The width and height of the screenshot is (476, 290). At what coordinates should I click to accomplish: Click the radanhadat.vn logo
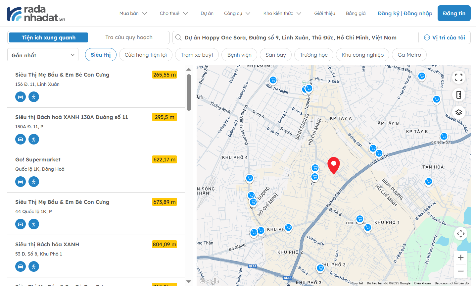click(36, 14)
